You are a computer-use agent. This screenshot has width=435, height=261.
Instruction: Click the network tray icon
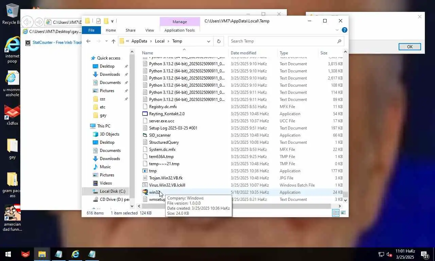[x=381, y=254]
